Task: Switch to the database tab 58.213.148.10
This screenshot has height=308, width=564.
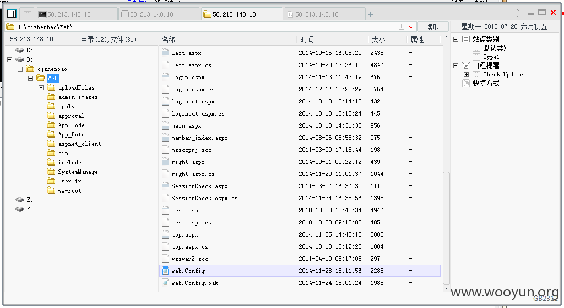Action: click(x=159, y=14)
